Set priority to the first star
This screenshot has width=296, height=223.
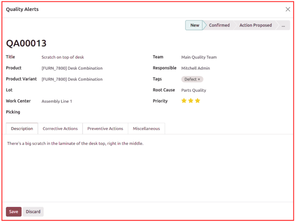184,101
